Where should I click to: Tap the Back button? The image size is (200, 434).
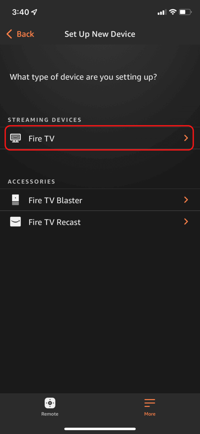point(20,34)
